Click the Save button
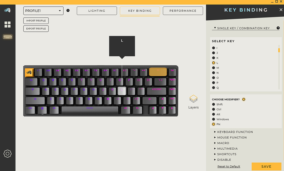Screen dimensions: 284x171 266,167
